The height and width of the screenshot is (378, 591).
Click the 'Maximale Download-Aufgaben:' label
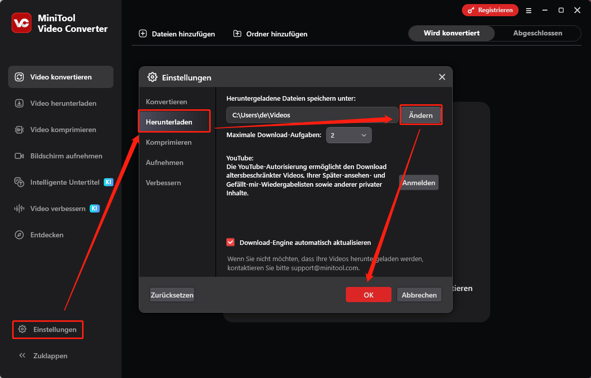point(273,135)
